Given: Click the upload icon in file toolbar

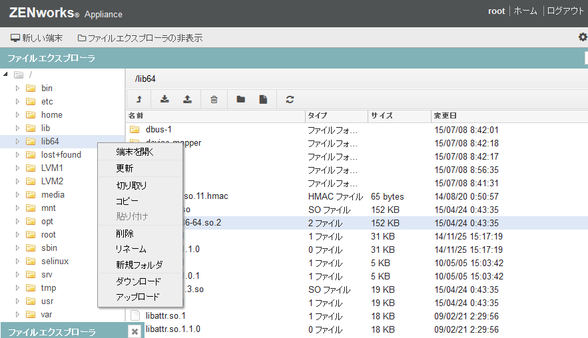Looking at the screenshot, I should (187, 99).
